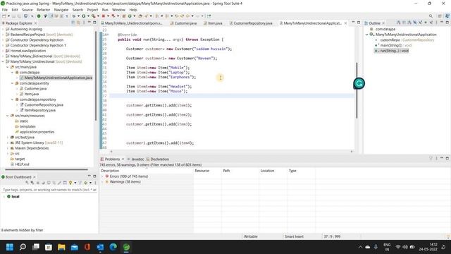Collapse the ManyToMany_Unidirectional project
The image size is (451, 254).
[x=3, y=61]
